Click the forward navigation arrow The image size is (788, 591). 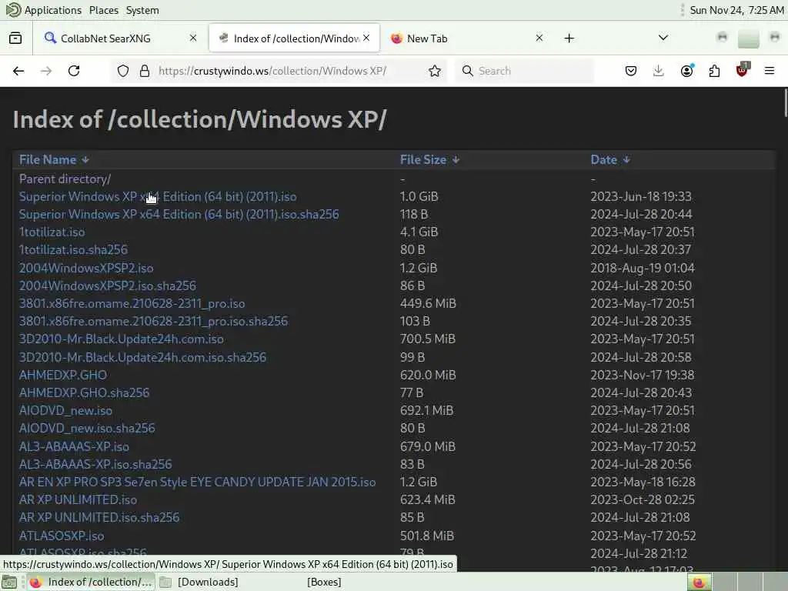[46, 71]
